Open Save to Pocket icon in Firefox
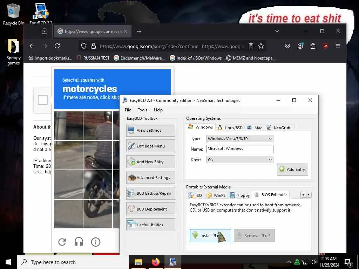359x269 pixels. 287,46
